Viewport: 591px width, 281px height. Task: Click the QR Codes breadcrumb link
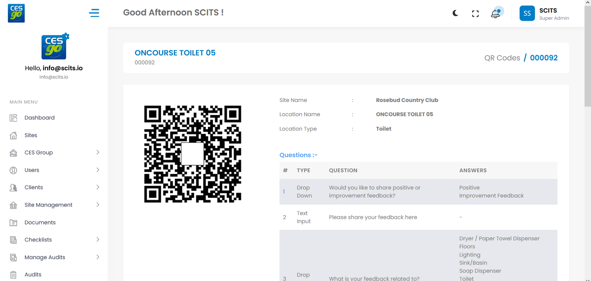coord(502,58)
